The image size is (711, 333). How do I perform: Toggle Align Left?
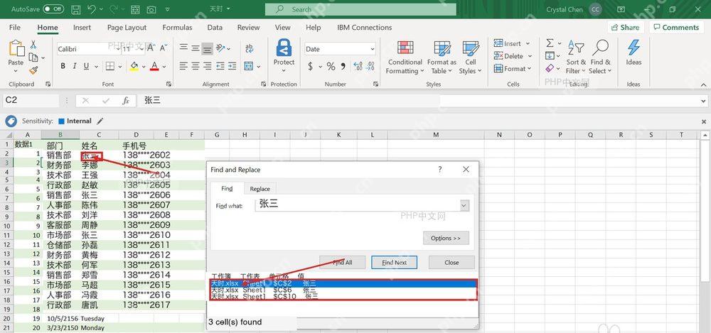click(183, 66)
